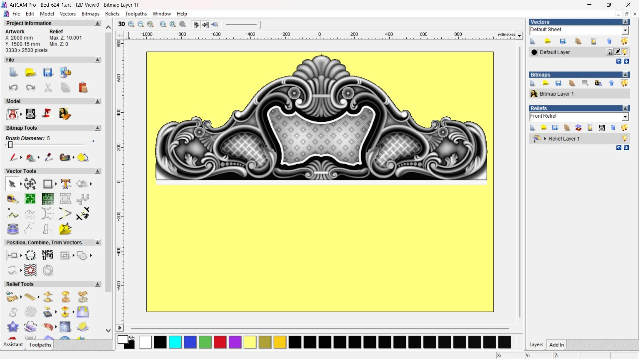
Task: Switch to the Toolpaths tab
Action: point(40,345)
